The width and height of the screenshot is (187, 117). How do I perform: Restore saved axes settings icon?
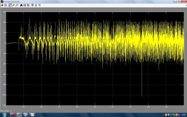28,5
